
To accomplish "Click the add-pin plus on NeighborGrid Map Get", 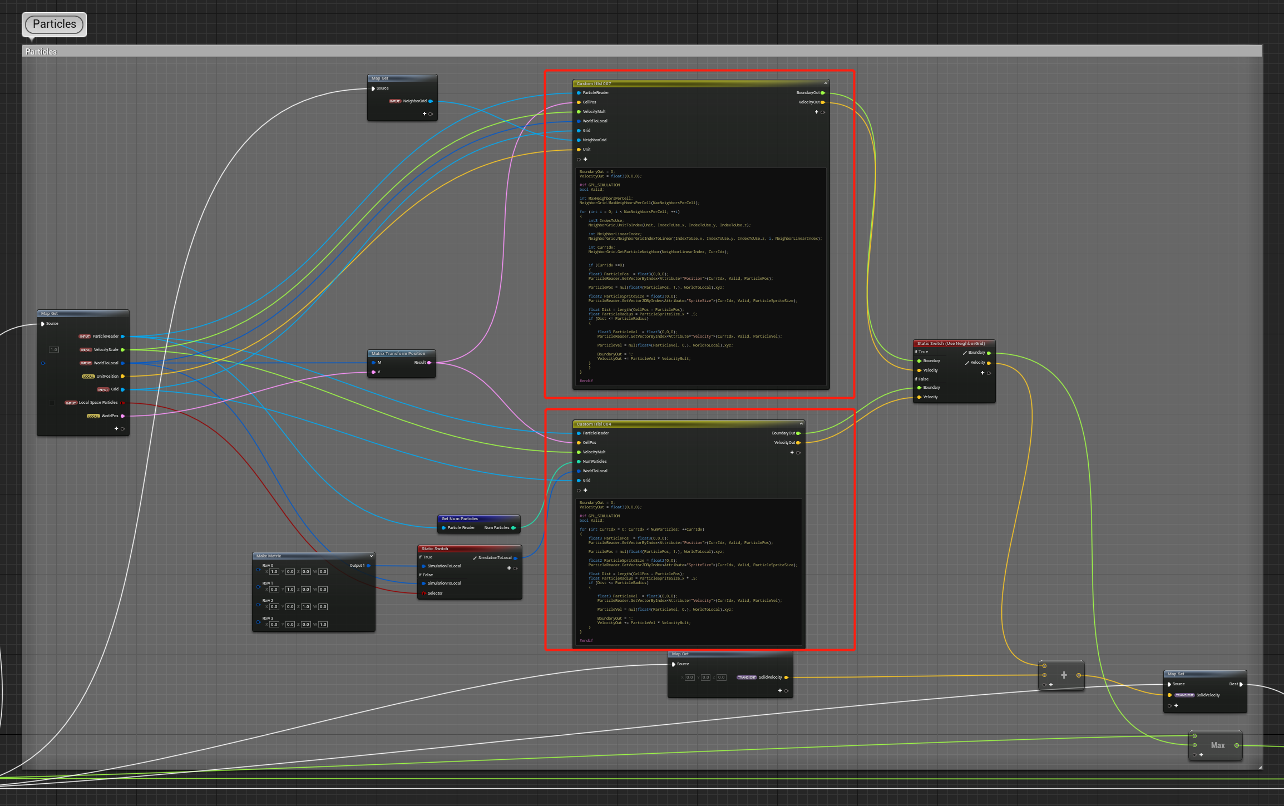I will (424, 113).
